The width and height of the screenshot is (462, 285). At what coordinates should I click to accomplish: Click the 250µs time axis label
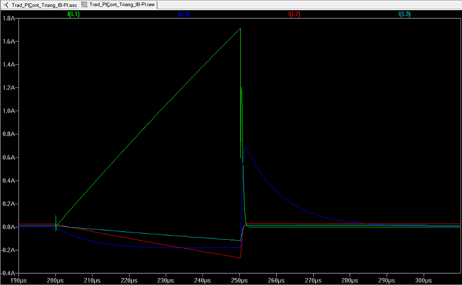click(239, 280)
